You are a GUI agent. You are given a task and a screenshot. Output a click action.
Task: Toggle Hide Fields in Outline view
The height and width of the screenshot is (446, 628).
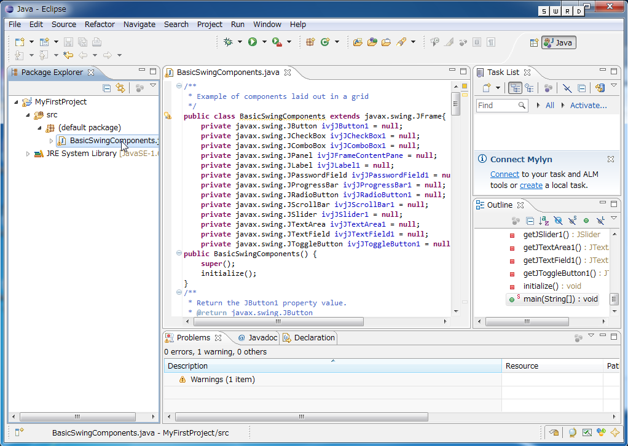(558, 221)
